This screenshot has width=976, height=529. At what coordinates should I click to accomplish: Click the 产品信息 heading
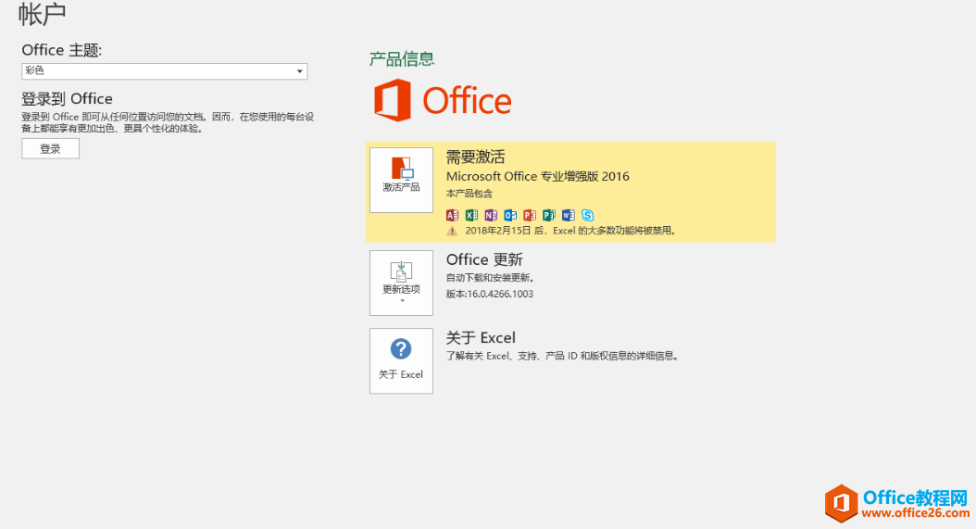pos(402,59)
